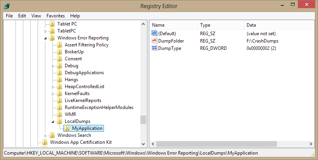This screenshot has height=160, width=318.
Task: Click the Assert Filtering Policy folder icon
Action: pyautogui.click(x=60, y=45)
